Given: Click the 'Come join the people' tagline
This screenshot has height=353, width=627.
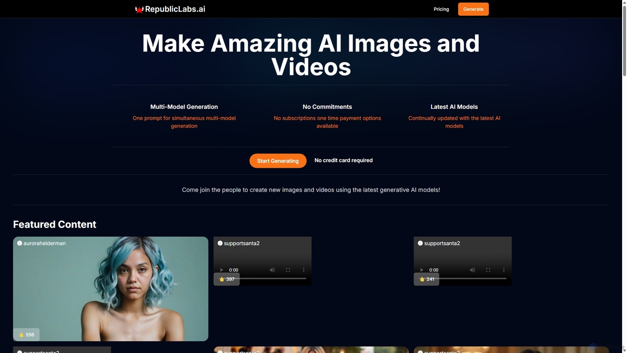Looking at the screenshot, I should [311, 190].
